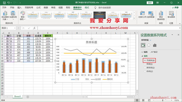The height and width of the screenshot is (102, 182).
Task: Click the formula bar cancel X icon
Action: (24, 28)
